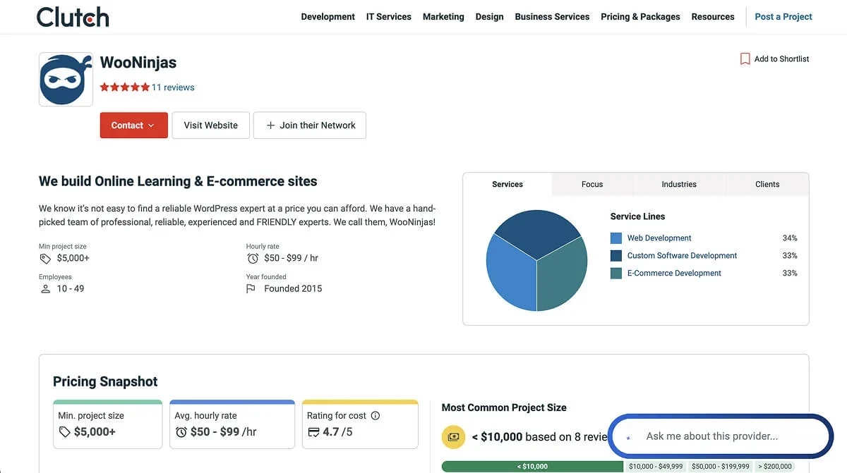Click the E-Commerce Development color swatch
This screenshot has width=847, height=473.
click(x=616, y=274)
